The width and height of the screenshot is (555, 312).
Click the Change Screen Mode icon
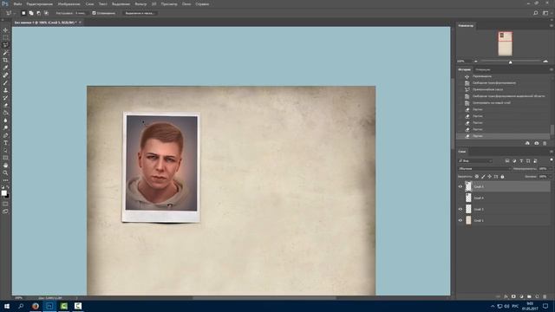click(x=5, y=211)
